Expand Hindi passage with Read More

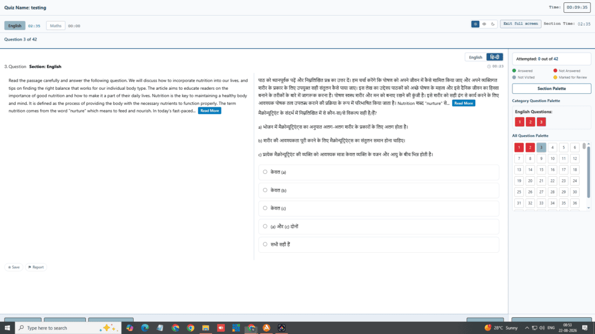(x=463, y=103)
